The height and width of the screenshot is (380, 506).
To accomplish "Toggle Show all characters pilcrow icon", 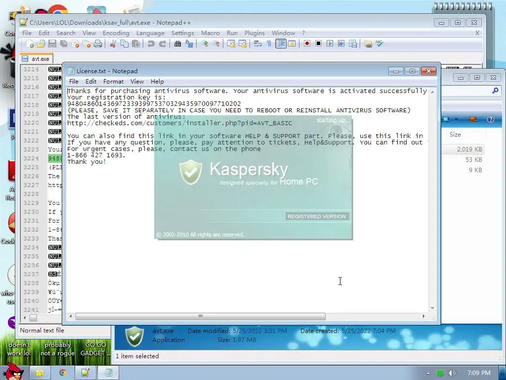I will click(269, 44).
